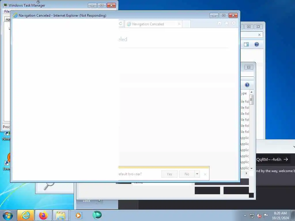Click Yes on the default browser prompt
The image size is (295, 221).
coord(169,174)
